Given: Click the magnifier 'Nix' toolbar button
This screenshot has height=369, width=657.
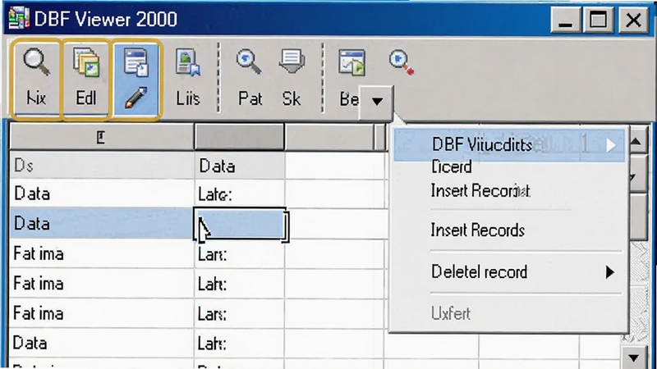Looking at the screenshot, I should [x=36, y=80].
